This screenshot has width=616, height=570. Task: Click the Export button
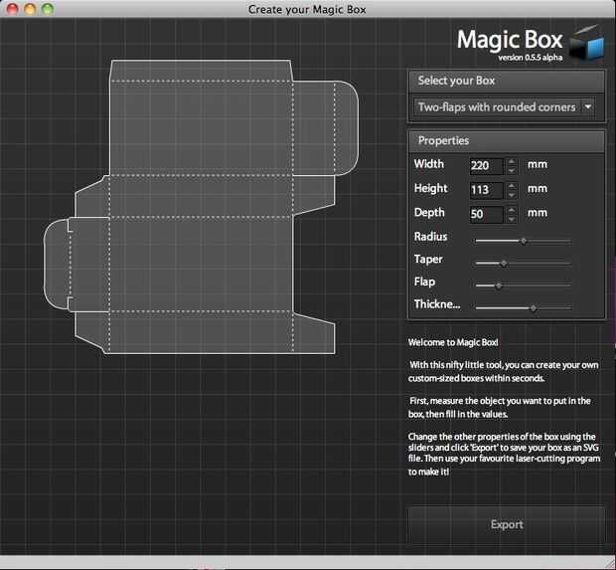point(507,524)
